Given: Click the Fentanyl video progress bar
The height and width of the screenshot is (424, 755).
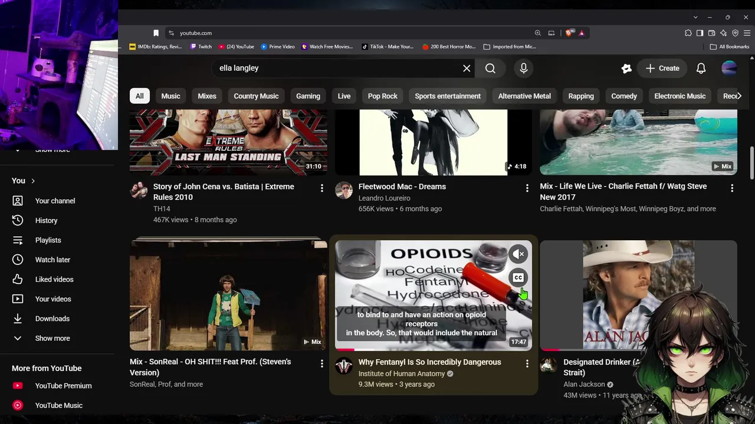Looking at the screenshot, I should 434,350.
